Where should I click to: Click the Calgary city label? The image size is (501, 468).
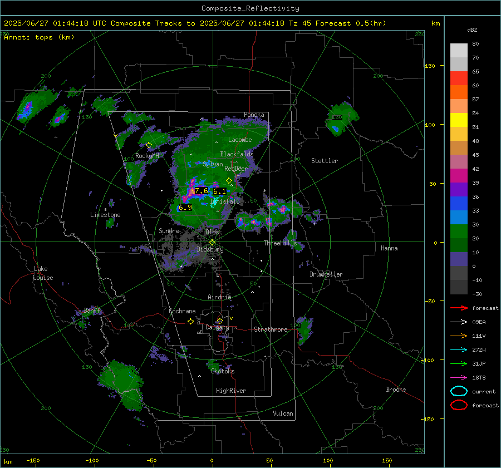(217, 327)
